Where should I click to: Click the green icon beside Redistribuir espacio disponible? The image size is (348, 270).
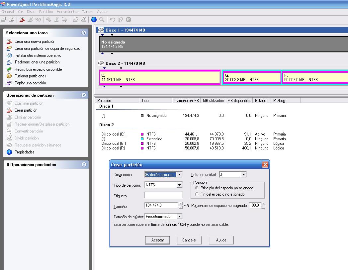coord(9,69)
